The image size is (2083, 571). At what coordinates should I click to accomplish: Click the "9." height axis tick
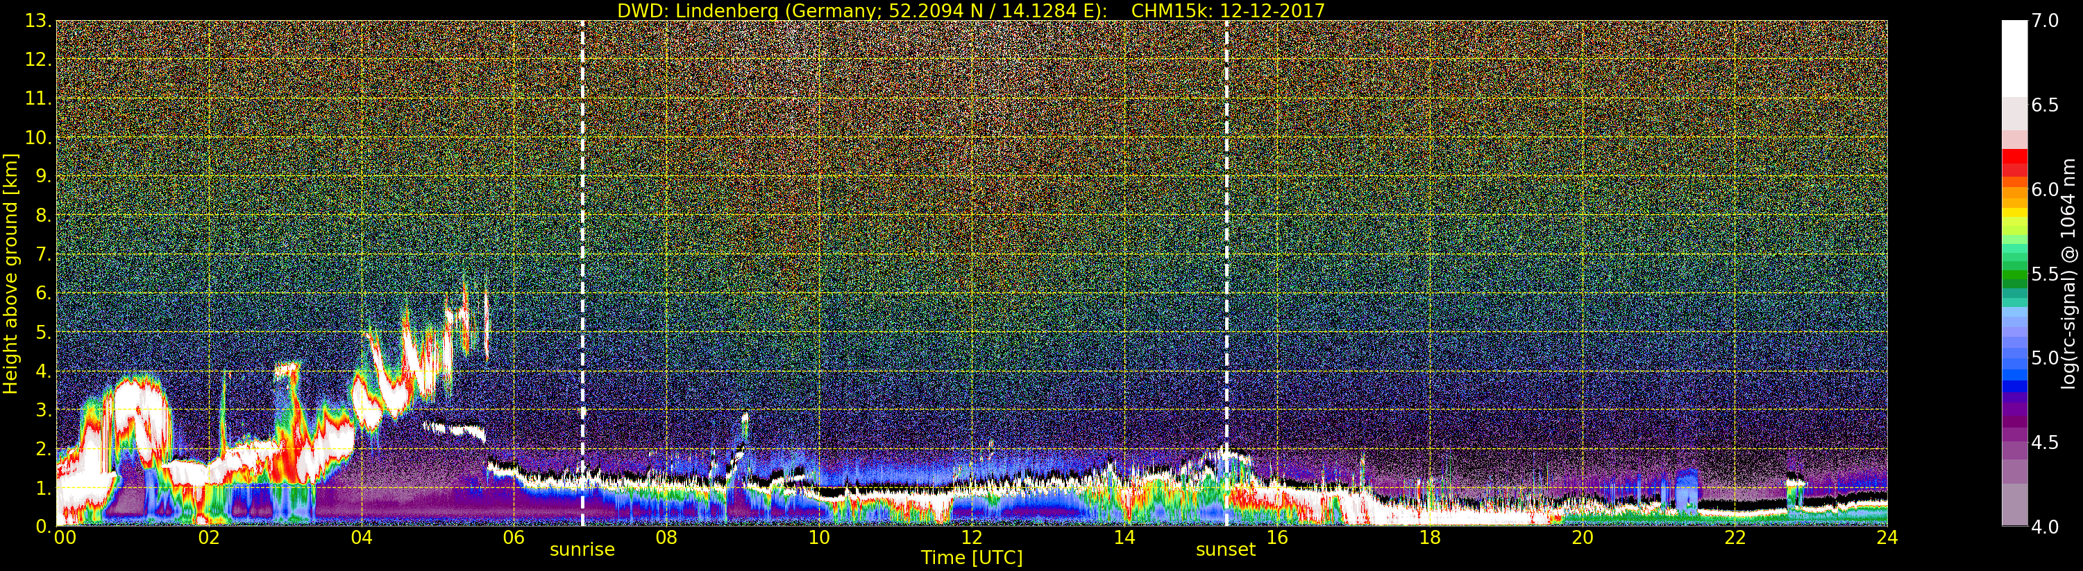(44, 176)
